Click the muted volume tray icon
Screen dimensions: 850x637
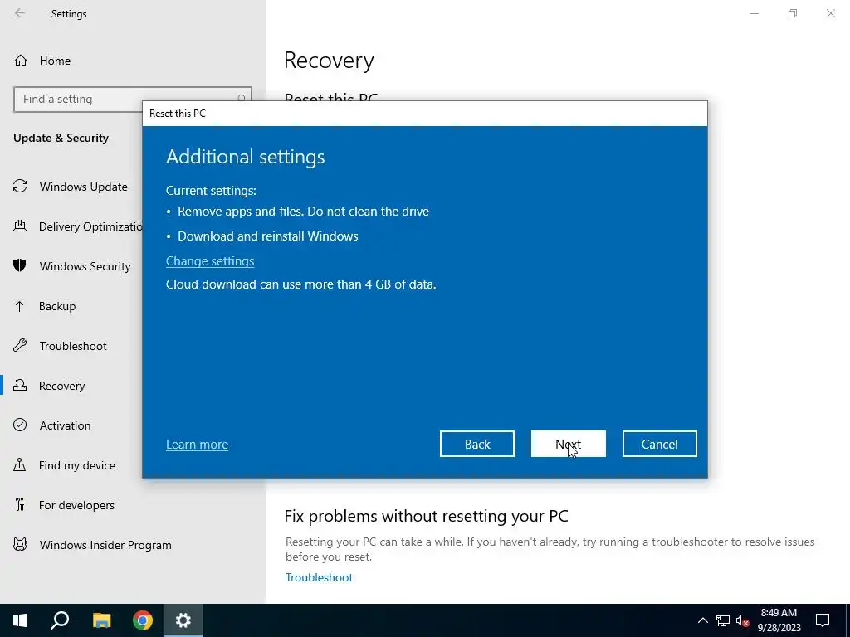point(742,620)
